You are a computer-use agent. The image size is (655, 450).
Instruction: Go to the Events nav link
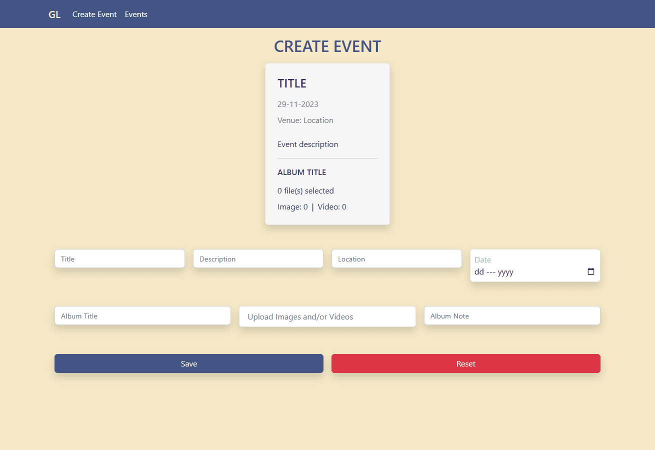(136, 14)
